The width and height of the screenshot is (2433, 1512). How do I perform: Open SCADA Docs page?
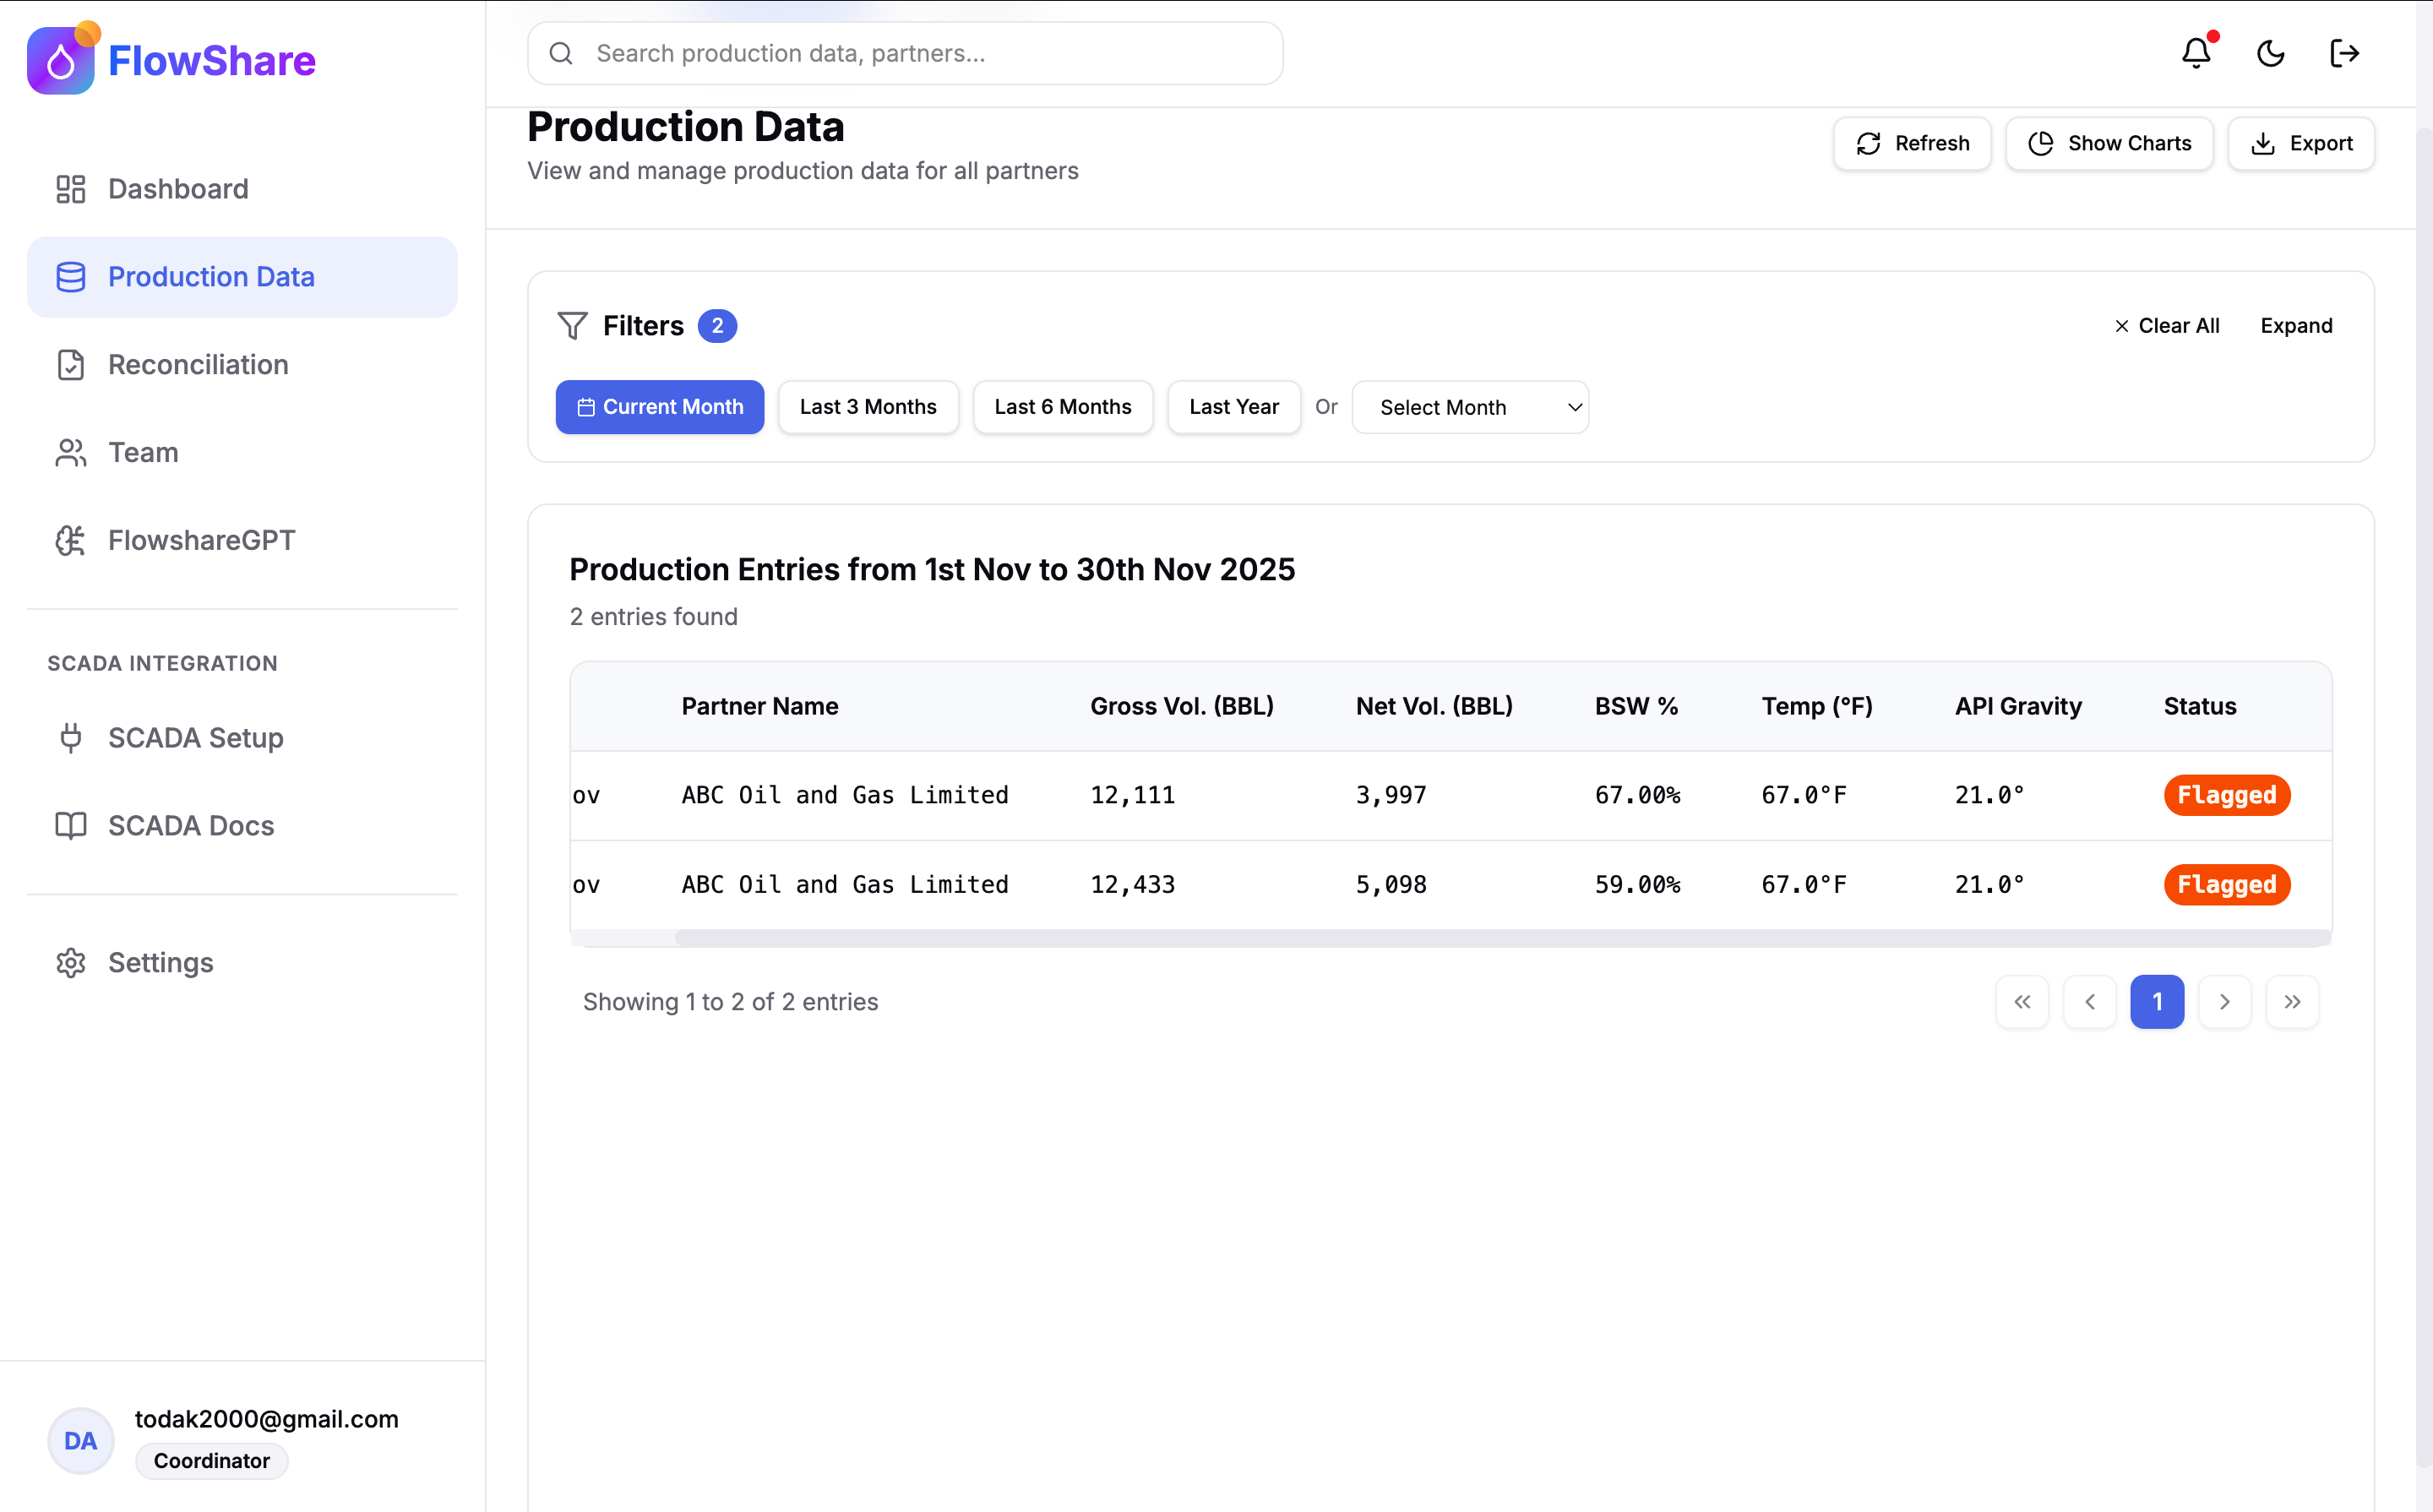point(190,826)
